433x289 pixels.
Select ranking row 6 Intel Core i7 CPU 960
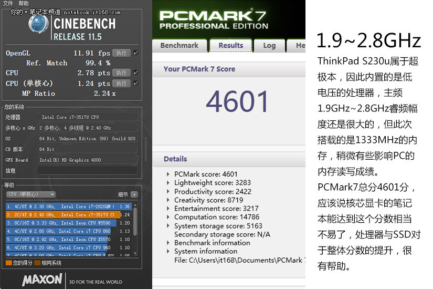point(68,248)
